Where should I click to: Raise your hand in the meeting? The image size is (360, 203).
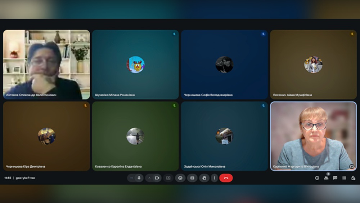[204, 178]
